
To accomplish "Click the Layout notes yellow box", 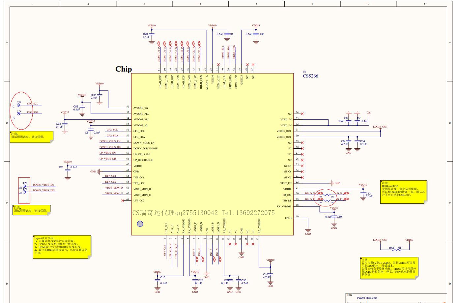I will click(x=62, y=247).
